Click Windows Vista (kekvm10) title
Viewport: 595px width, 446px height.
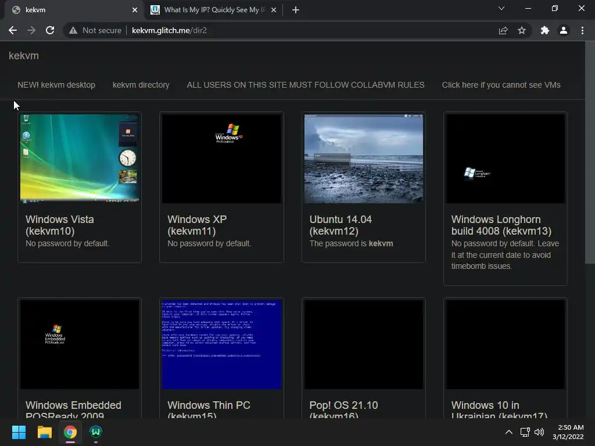60,225
